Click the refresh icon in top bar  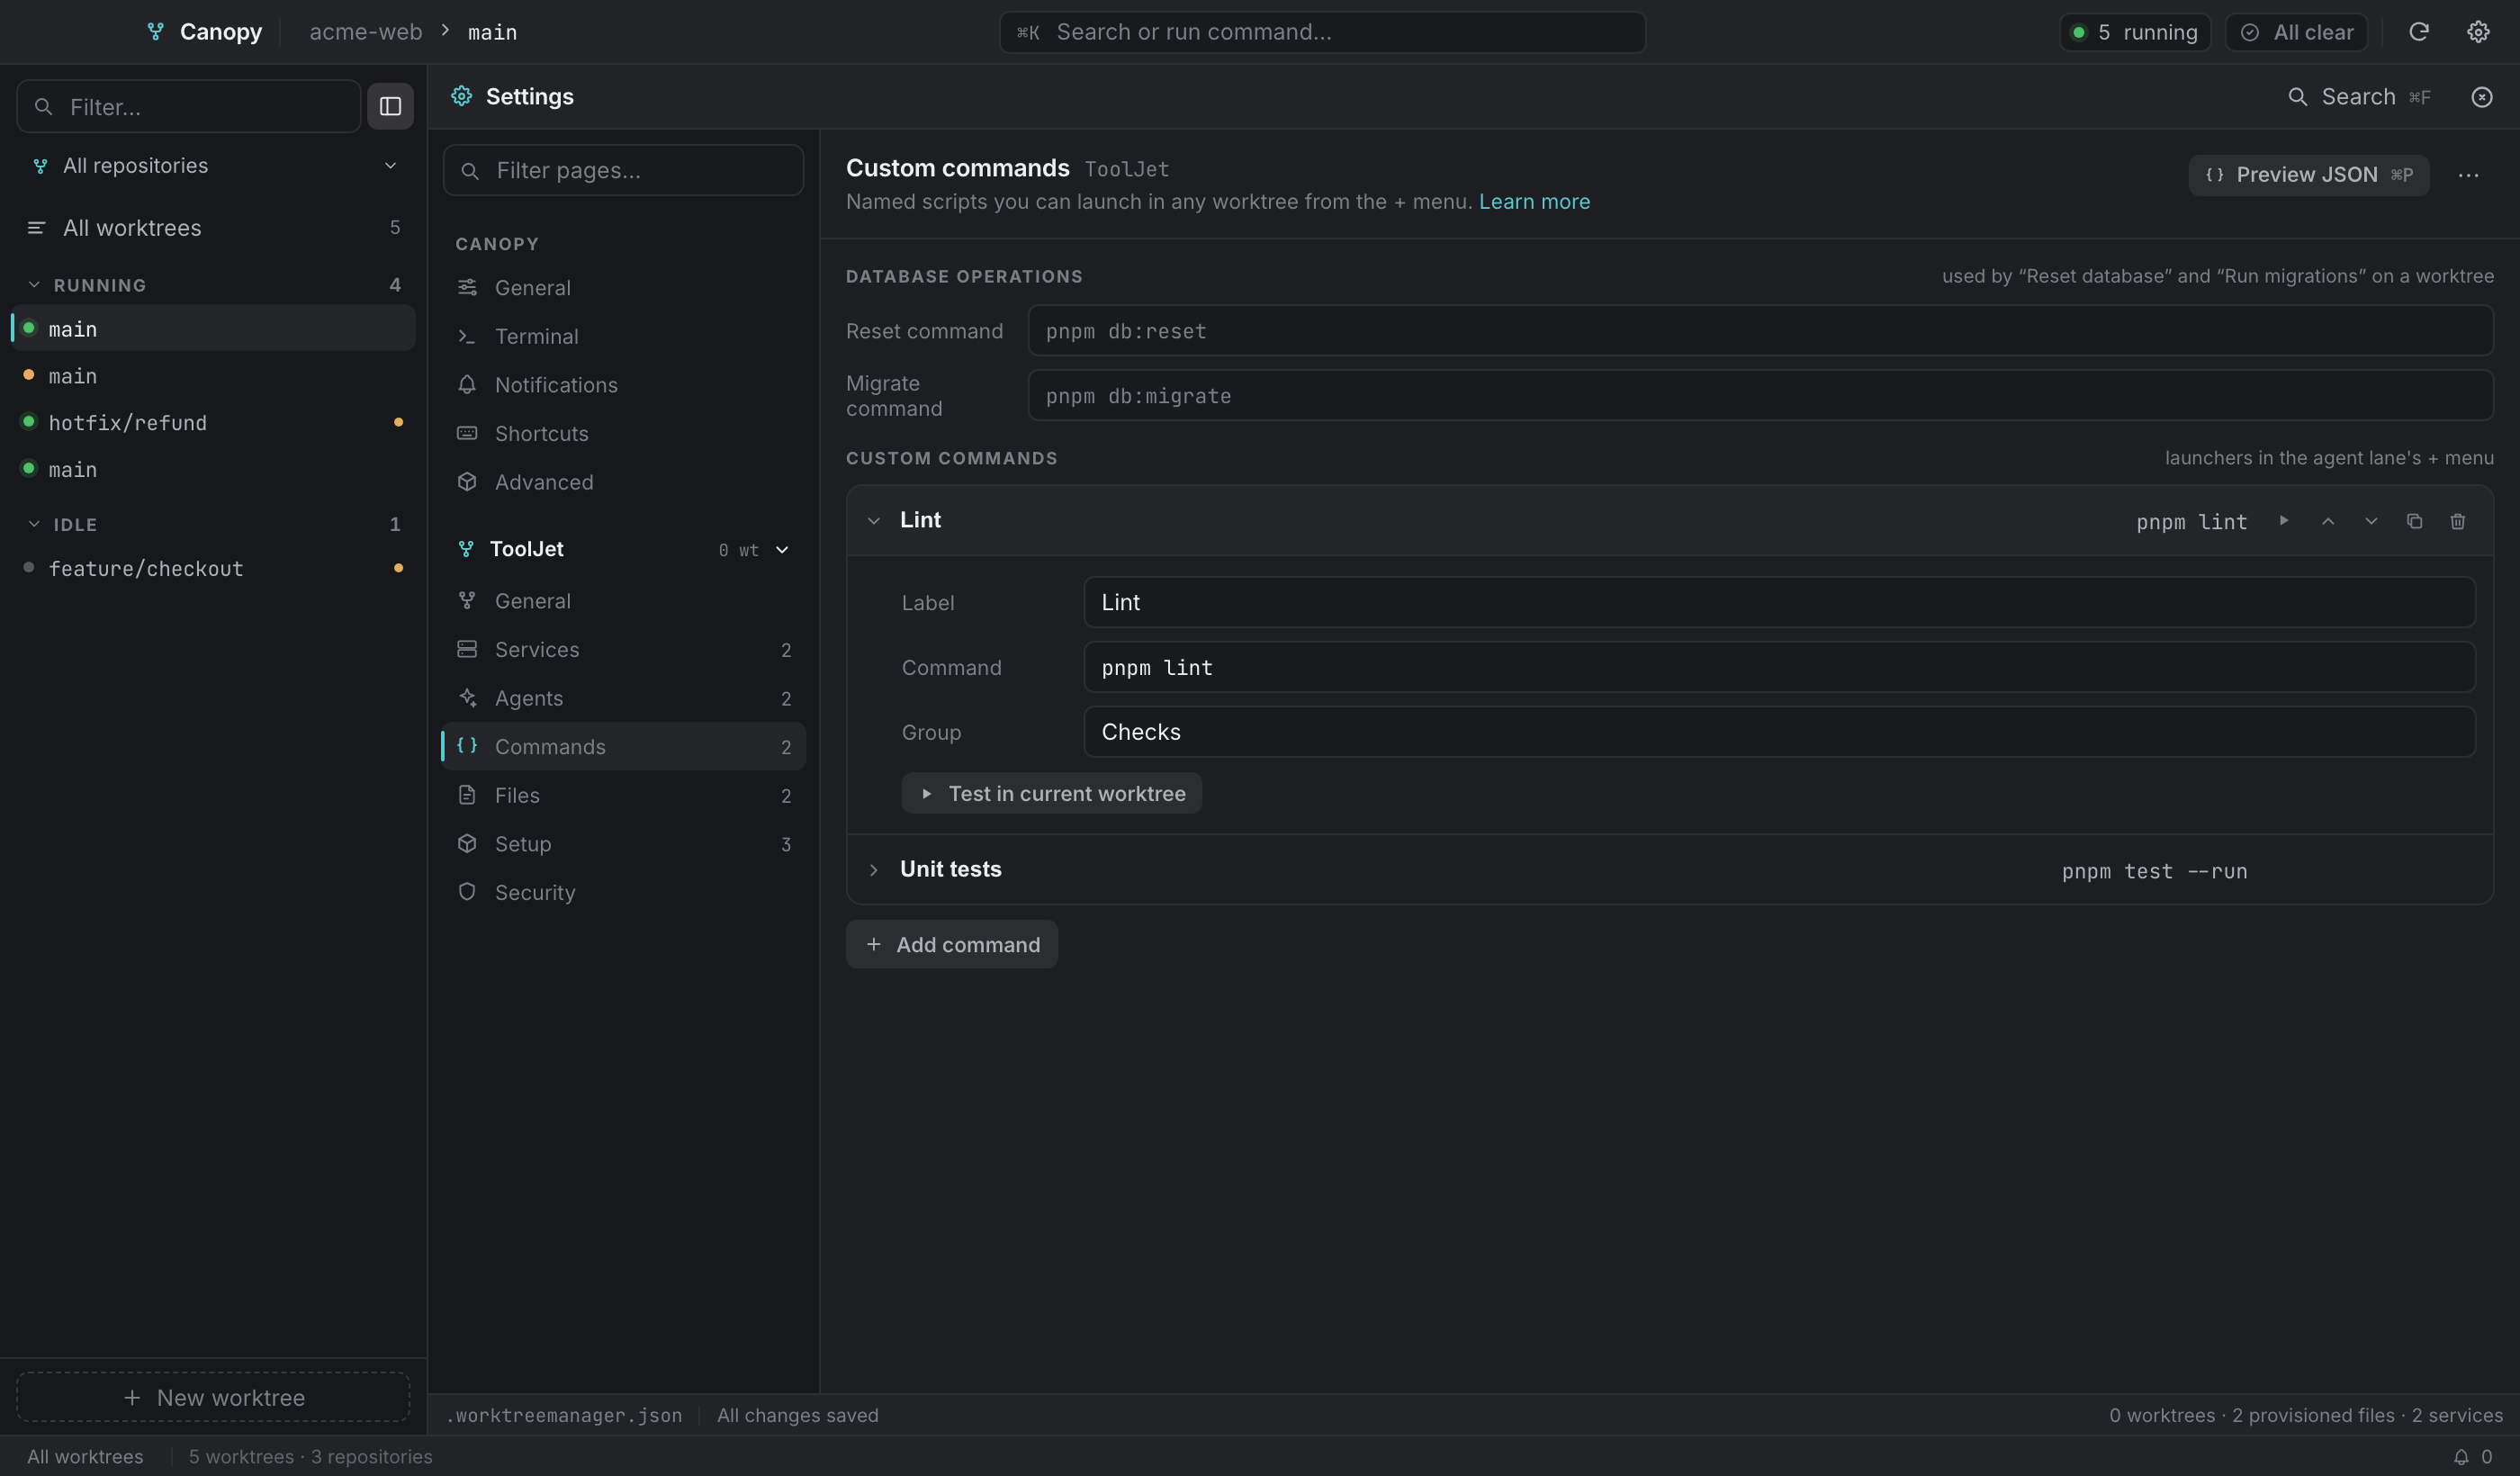[2418, 32]
